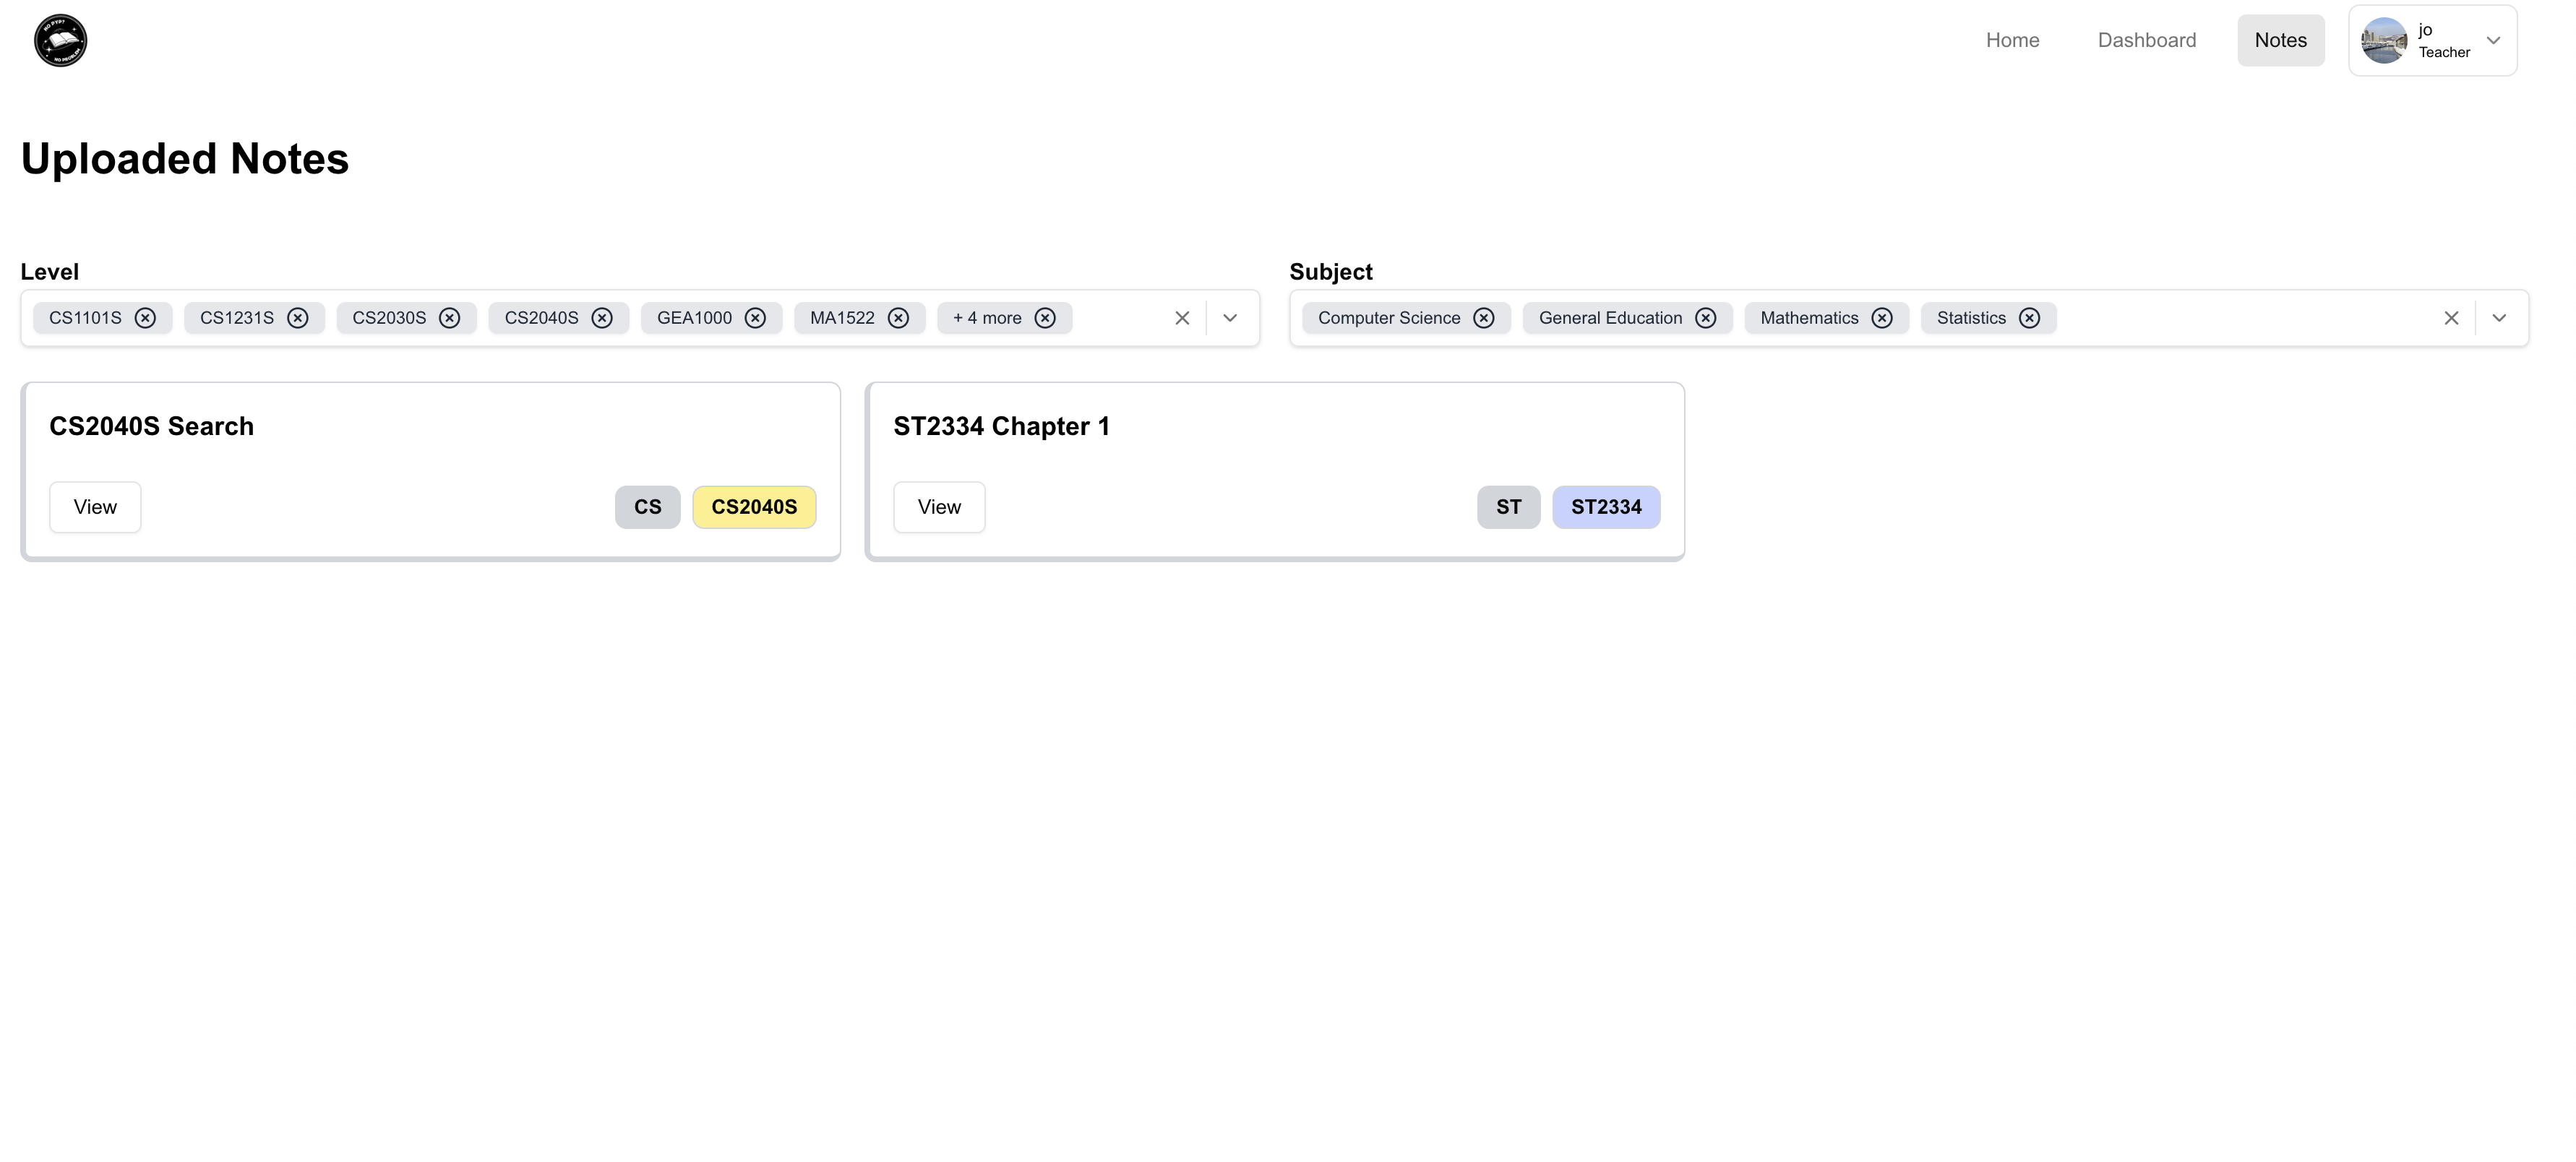Image resolution: width=2576 pixels, height=1162 pixels.
Task: Remove the CS1231S level tag
Action: click(x=297, y=318)
